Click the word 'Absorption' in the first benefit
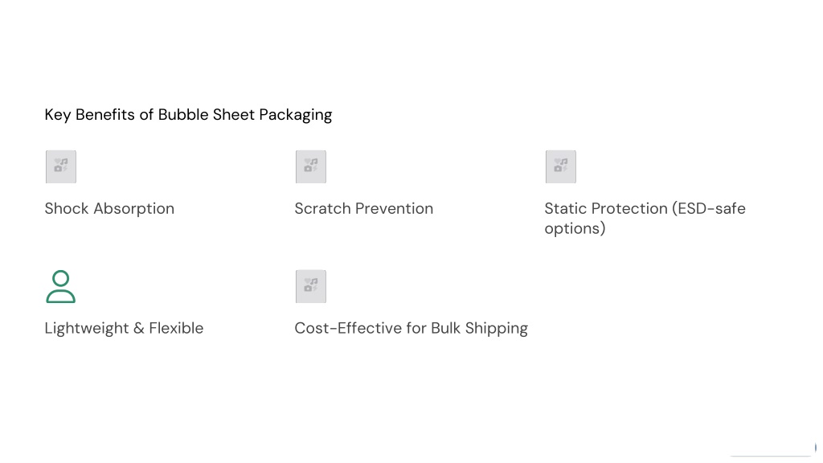The height and width of the screenshot is (463, 823). (x=134, y=209)
